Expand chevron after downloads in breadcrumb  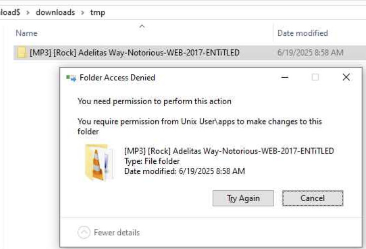(x=82, y=12)
